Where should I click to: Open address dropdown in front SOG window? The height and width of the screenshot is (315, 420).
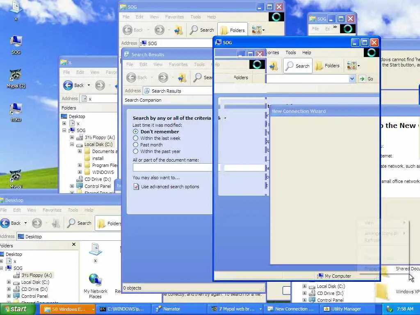[x=352, y=79]
